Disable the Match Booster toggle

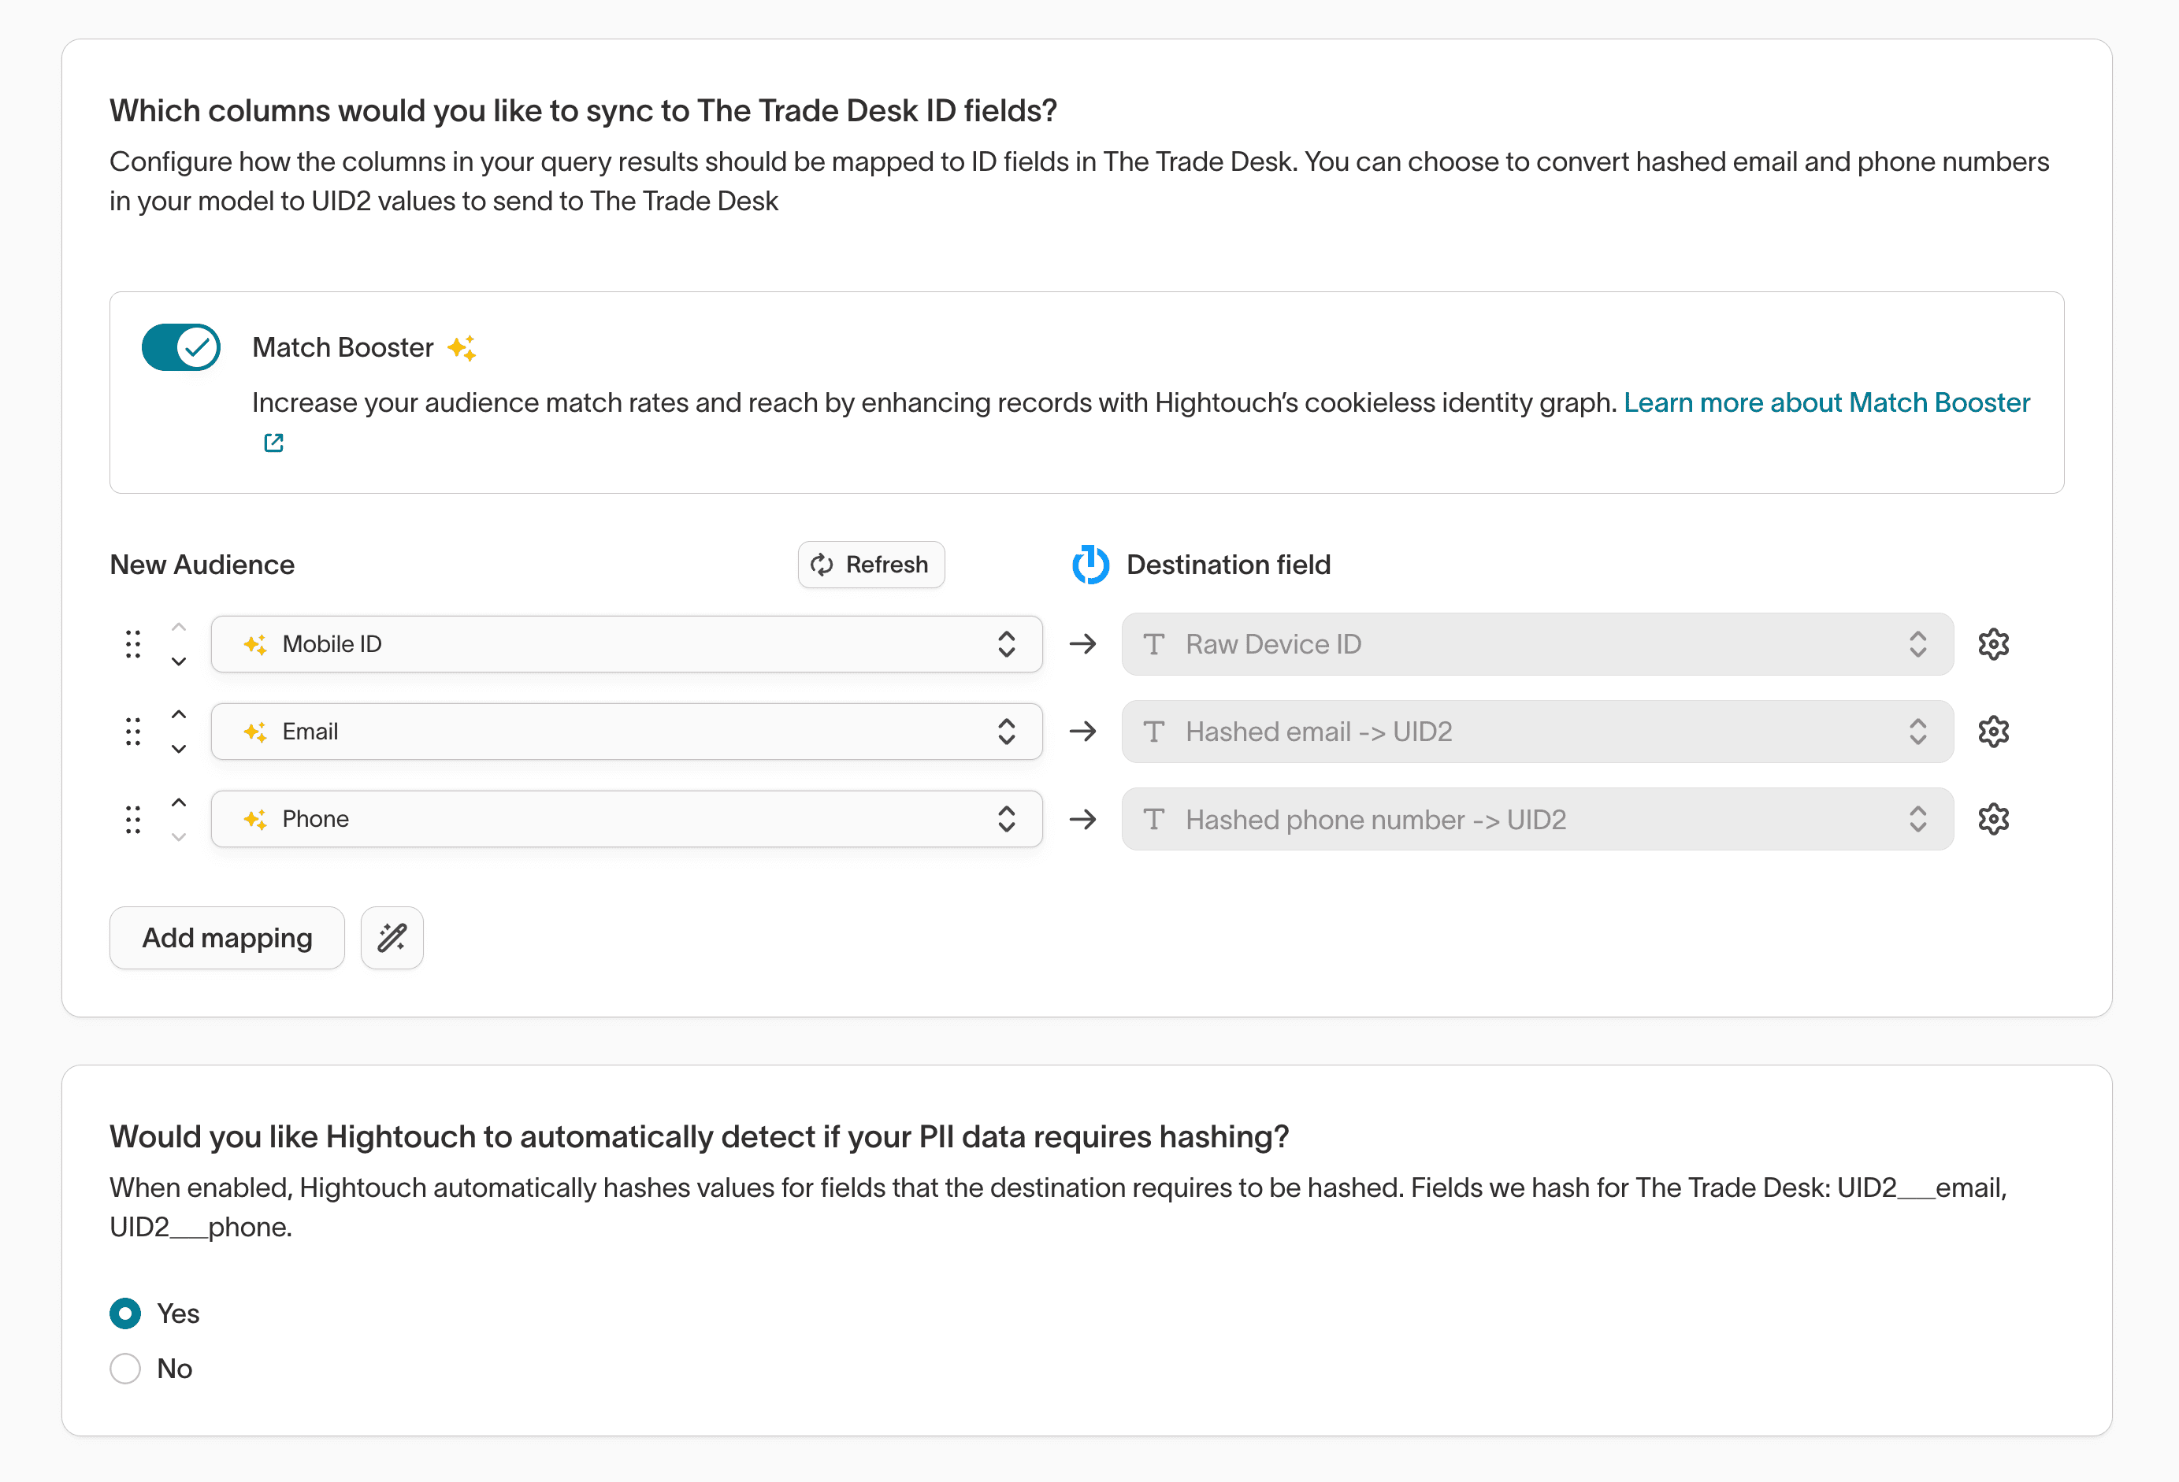coord(181,346)
